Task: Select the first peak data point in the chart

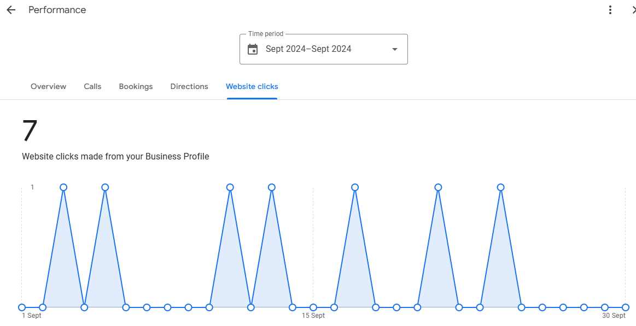Action: [63, 187]
